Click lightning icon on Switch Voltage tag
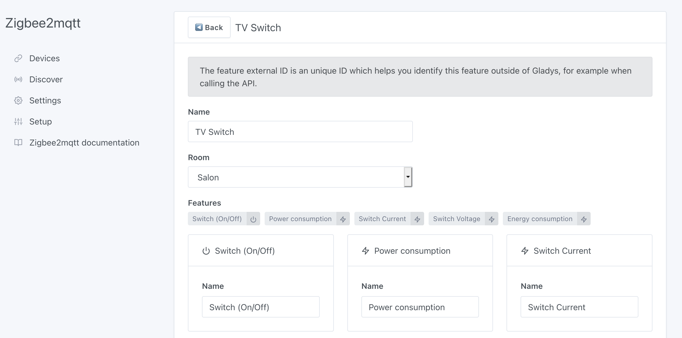Image resolution: width=682 pixels, height=338 pixels. click(491, 219)
